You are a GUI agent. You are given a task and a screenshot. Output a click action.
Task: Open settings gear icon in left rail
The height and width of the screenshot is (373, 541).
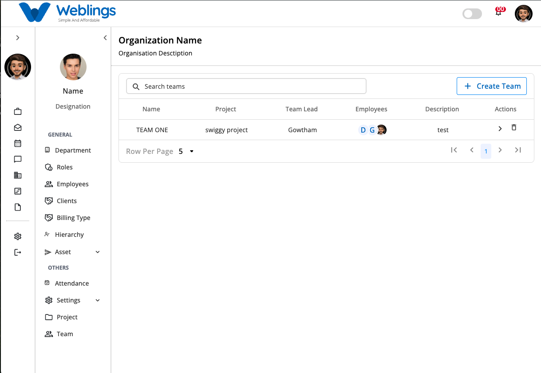18,236
